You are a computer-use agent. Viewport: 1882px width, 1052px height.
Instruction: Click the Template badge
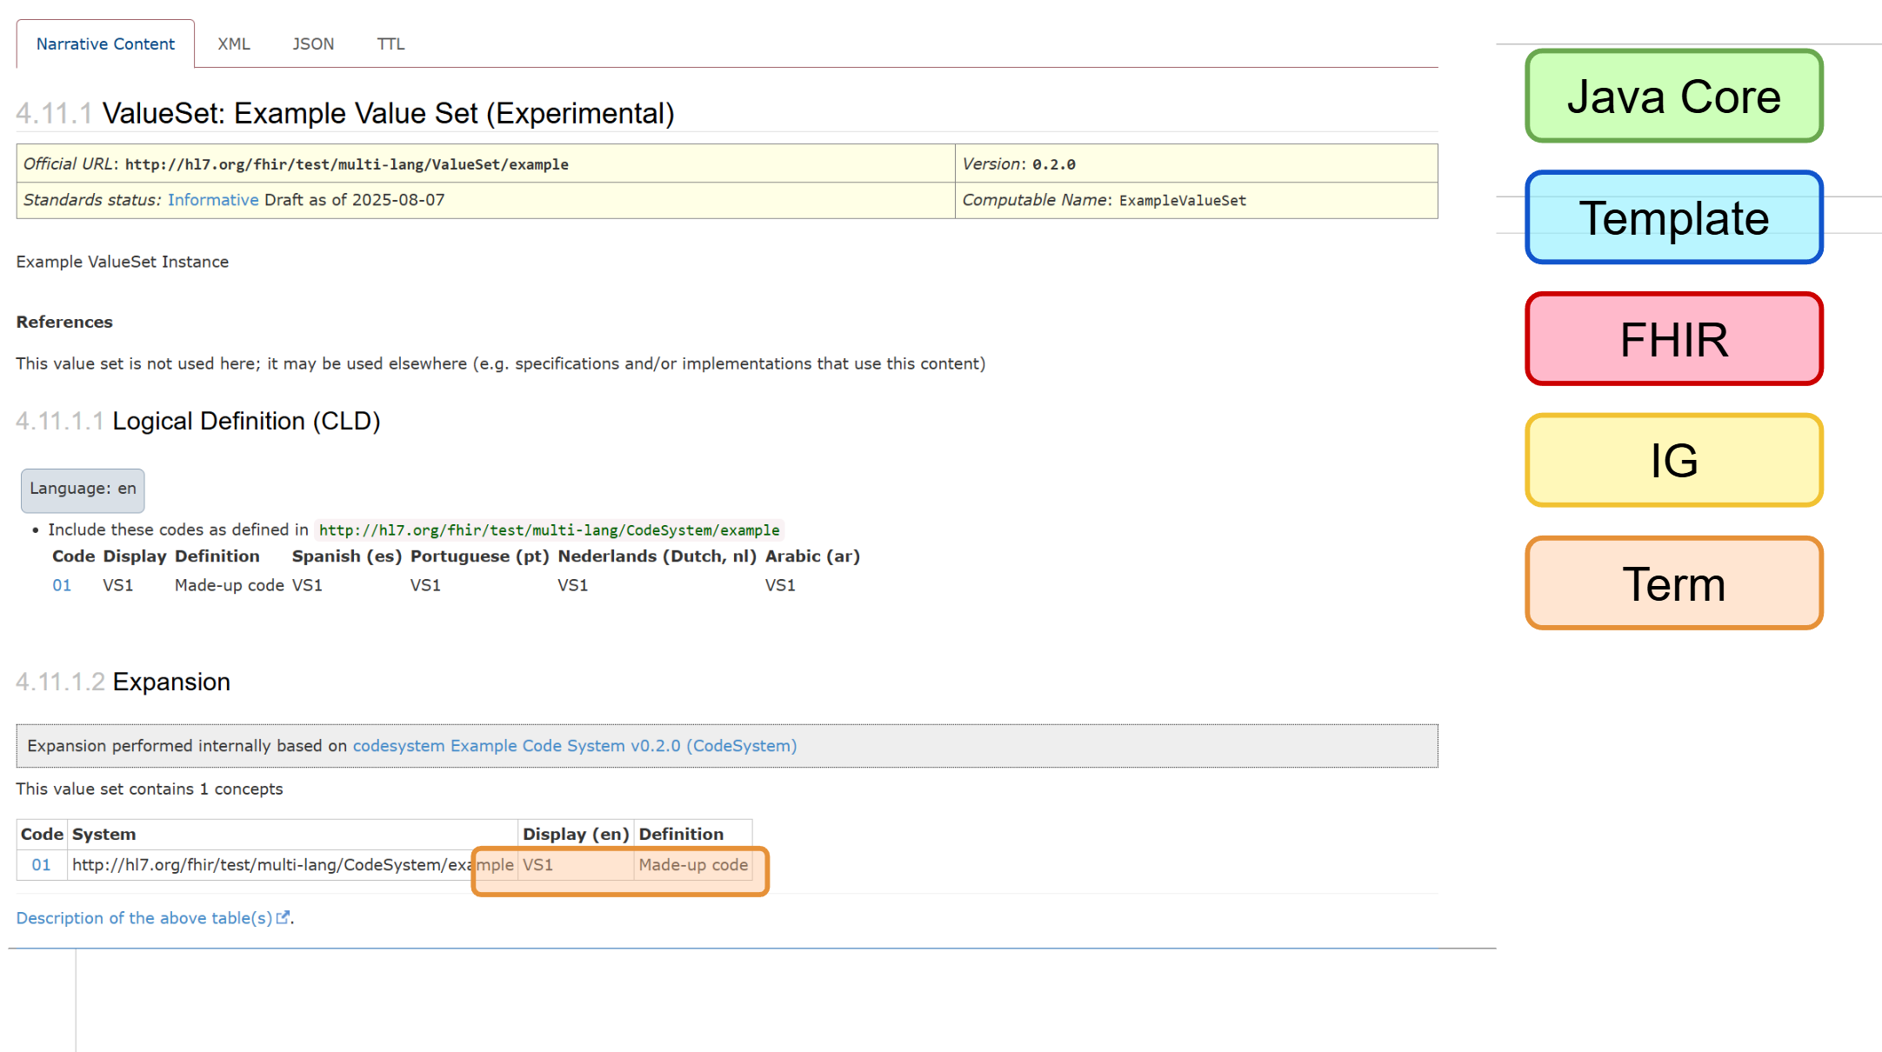(1673, 218)
